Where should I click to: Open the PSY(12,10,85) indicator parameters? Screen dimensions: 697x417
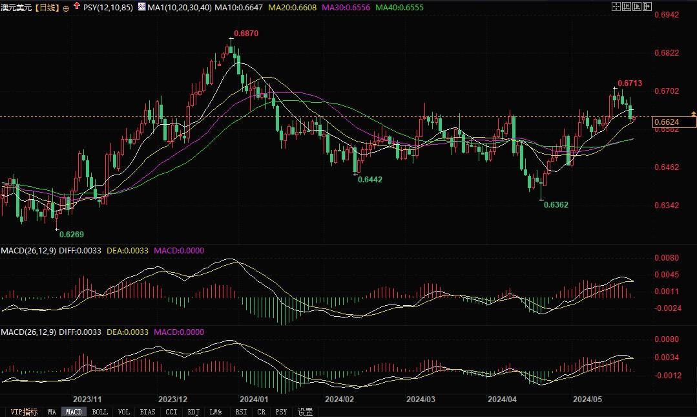point(107,8)
